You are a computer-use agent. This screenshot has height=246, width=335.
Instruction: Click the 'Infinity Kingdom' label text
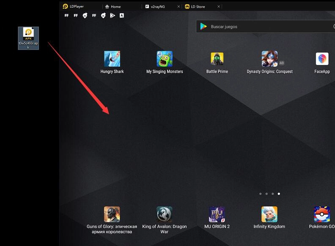269,227
